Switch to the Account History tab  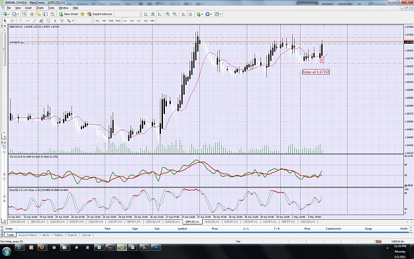[28, 235]
